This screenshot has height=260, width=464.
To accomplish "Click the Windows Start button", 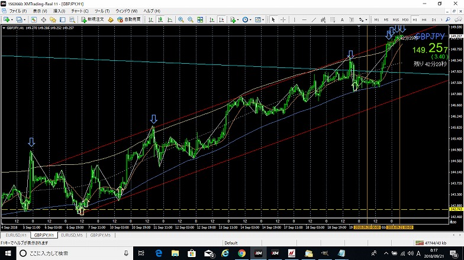I will [7, 253].
